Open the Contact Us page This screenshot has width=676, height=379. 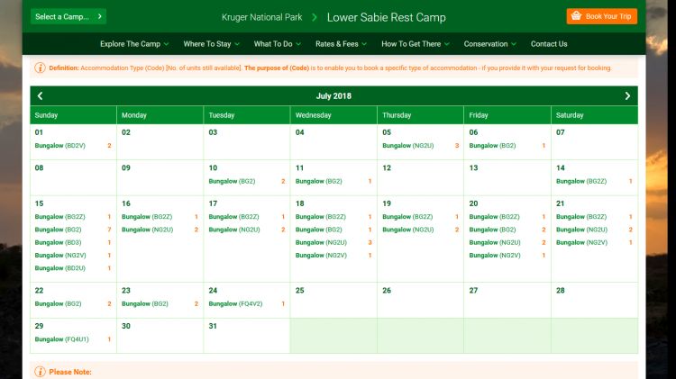tap(549, 44)
